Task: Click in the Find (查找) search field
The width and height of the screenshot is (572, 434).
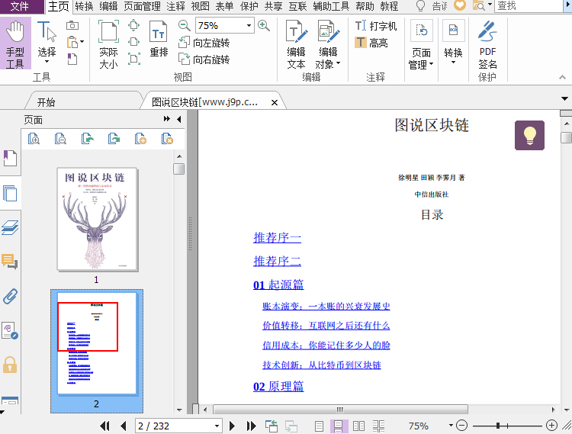Action: (529, 6)
